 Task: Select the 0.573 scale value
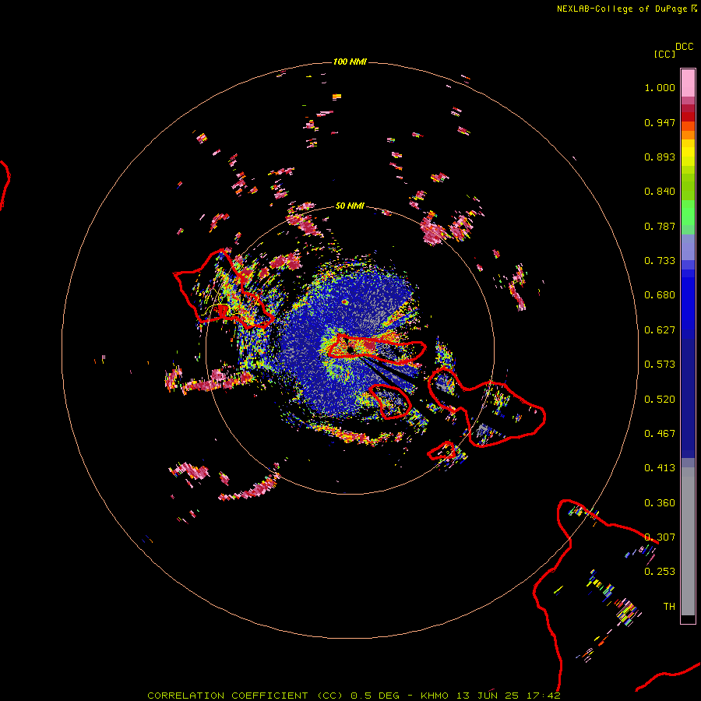point(660,365)
